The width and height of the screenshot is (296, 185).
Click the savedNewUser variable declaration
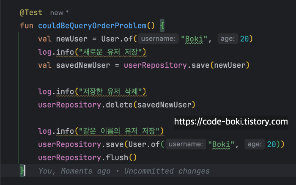click(x=83, y=65)
